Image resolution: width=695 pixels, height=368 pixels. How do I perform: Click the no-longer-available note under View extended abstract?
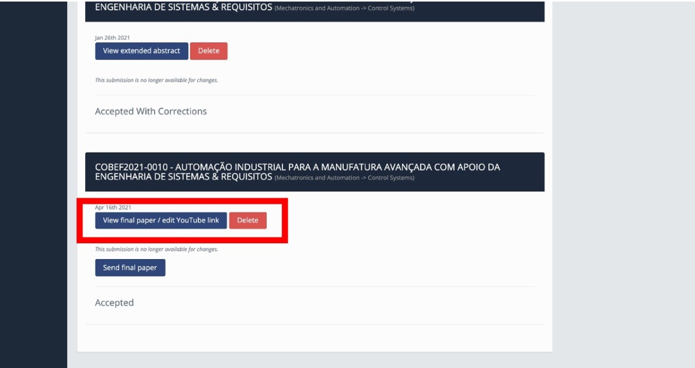point(156,80)
